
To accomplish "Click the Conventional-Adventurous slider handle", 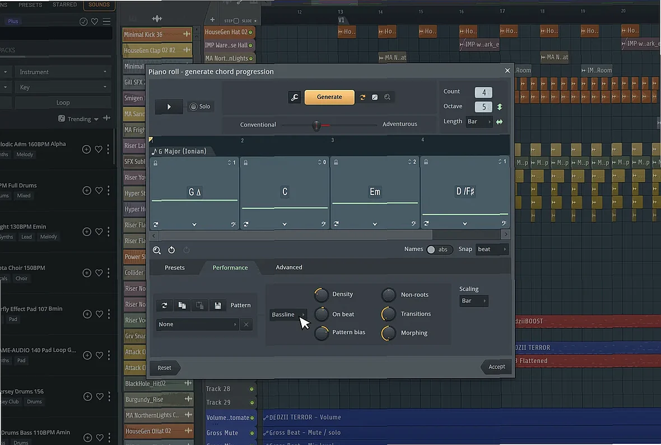I will pos(316,125).
